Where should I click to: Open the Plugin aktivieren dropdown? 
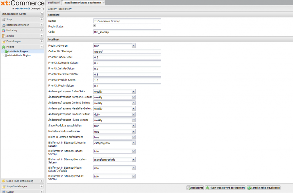tap(133, 46)
